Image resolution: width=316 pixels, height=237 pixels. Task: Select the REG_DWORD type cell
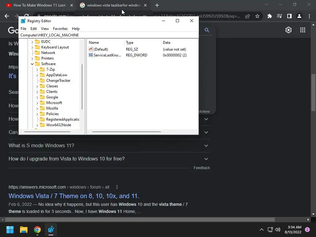coord(136,55)
